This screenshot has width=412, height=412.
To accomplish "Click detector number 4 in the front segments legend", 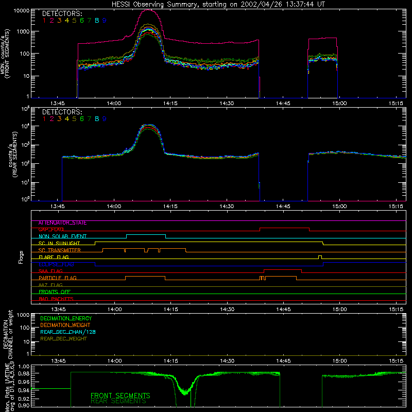I will coord(67,21).
